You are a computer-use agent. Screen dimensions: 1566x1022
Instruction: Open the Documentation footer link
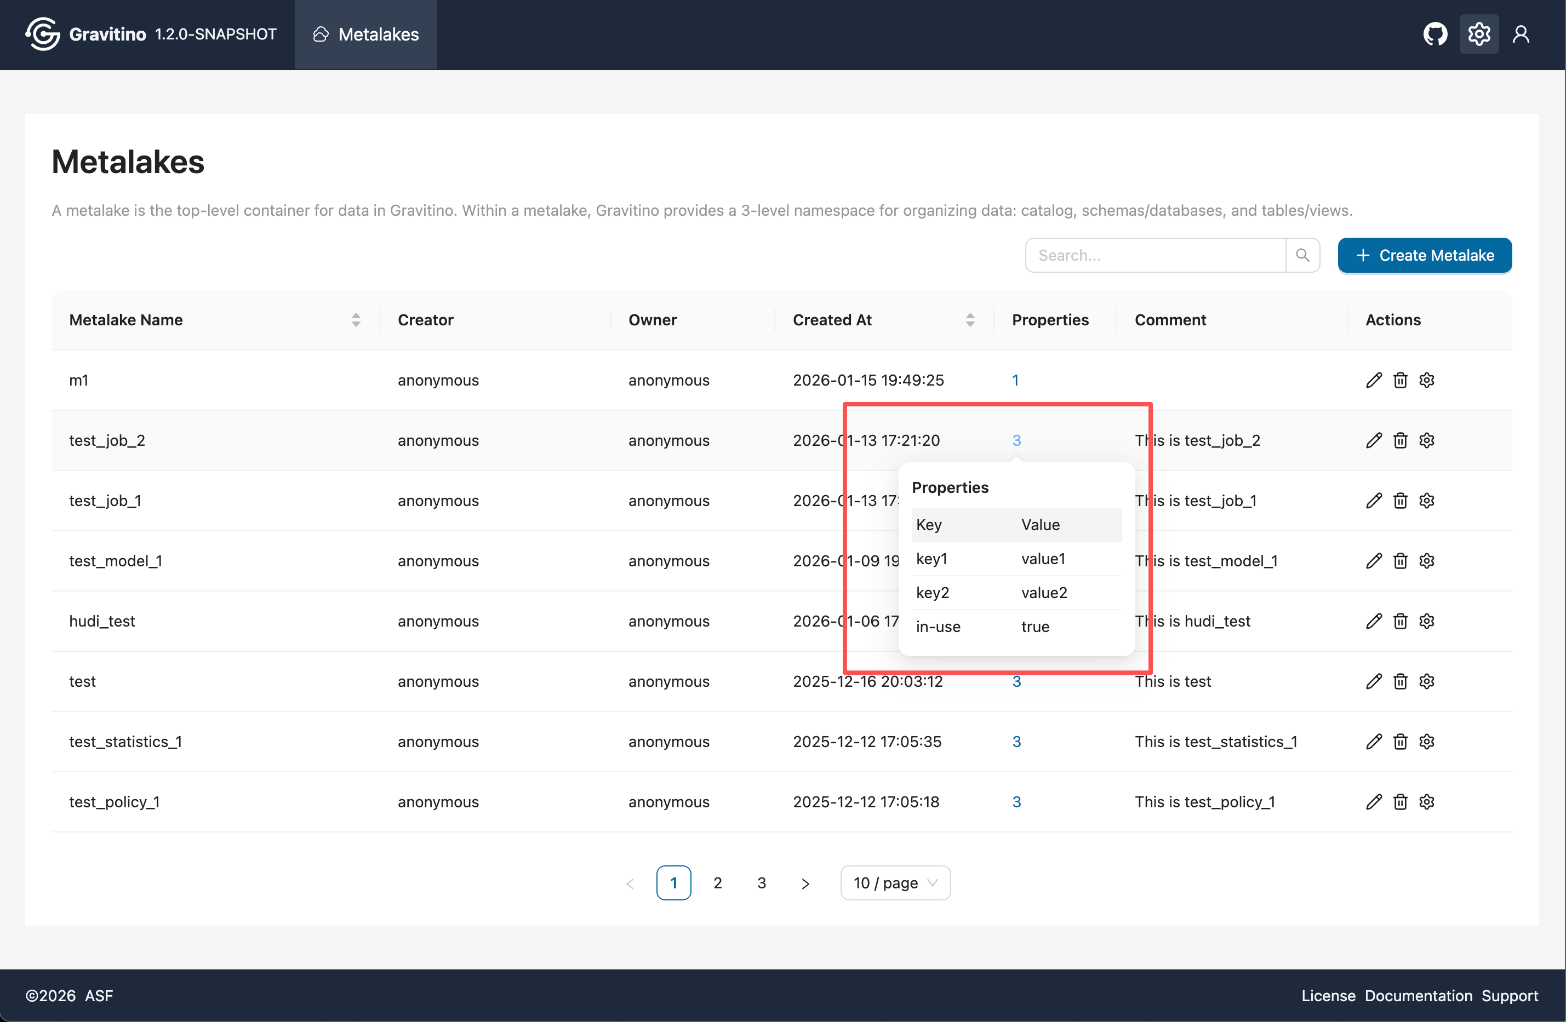pos(1419,995)
